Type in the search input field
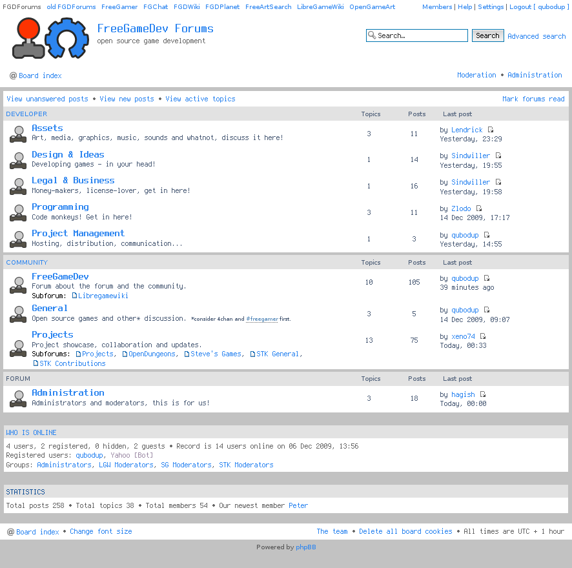Screen dimensions: 572x568 click(421, 35)
